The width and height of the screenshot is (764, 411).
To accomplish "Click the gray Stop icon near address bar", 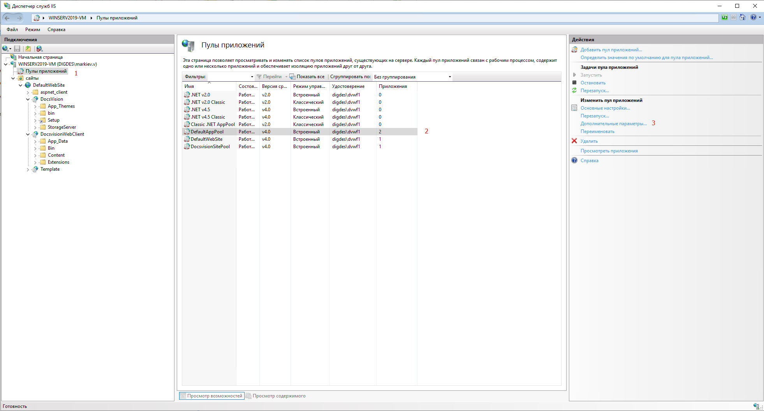I will 734,17.
